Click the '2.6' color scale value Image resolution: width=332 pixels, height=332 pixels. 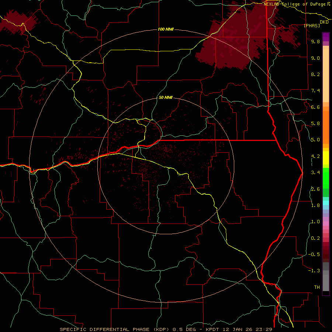[315, 189]
